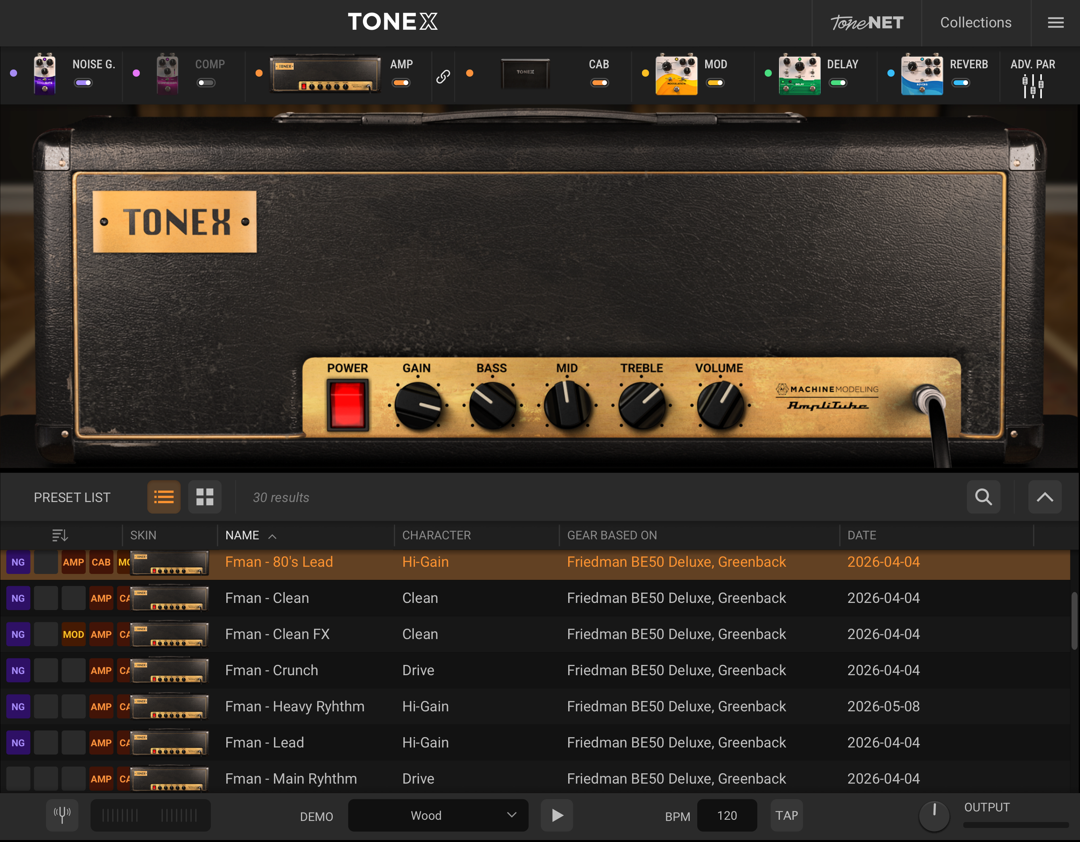Click CAB badge in Fman - 80's Lead row
The image size is (1080, 842).
click(x=101, y=562)
